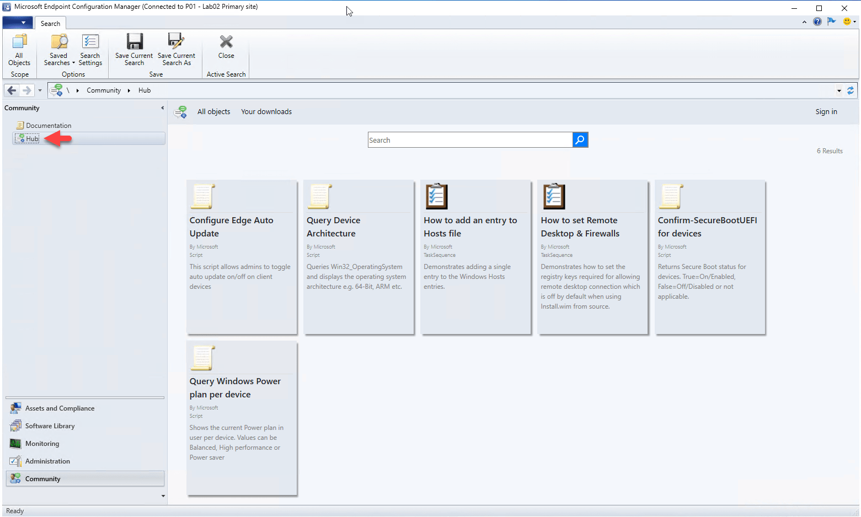Click the Ready status bar text
Screen dimensions: 861x517
pyautogui.click(x=15, y=511)
